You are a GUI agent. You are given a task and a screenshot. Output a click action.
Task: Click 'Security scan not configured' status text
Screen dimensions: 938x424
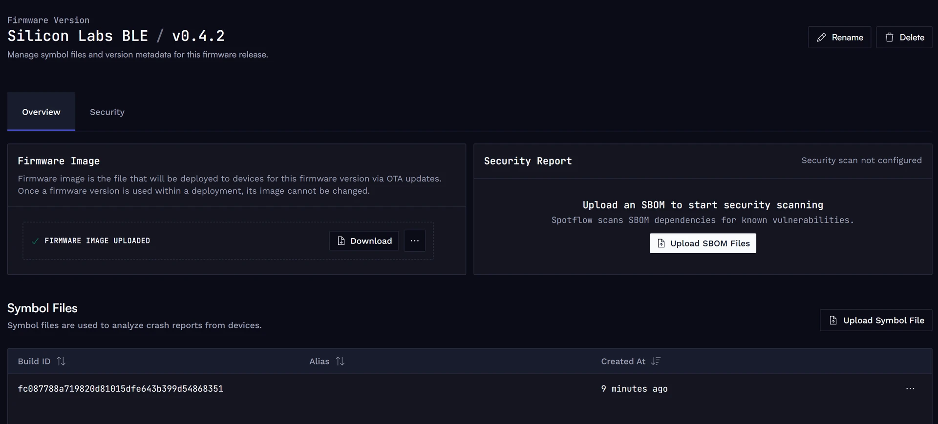point(861,160)
